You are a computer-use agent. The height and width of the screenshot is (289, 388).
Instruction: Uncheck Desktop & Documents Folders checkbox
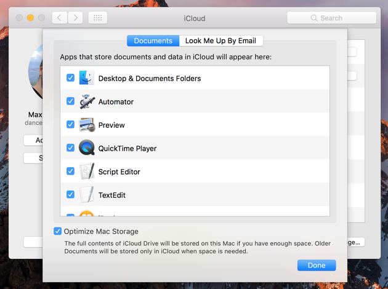point(71,78)
